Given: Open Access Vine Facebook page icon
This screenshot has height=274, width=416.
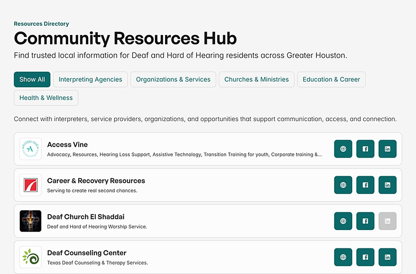Looking at the screenshot, I should coord(365,149).
